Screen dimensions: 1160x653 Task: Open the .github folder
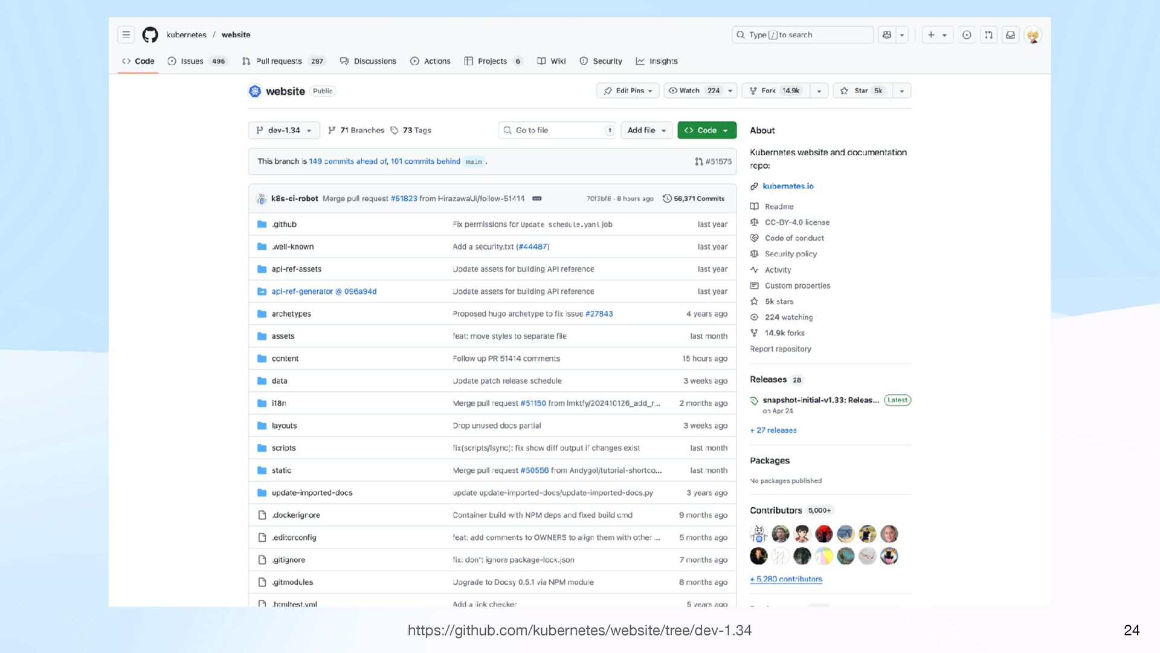284,224
